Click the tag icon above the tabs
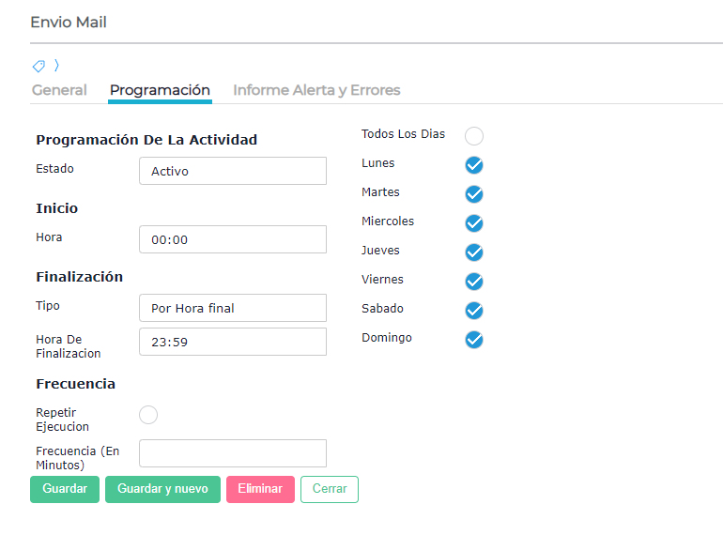 point(38,66)
